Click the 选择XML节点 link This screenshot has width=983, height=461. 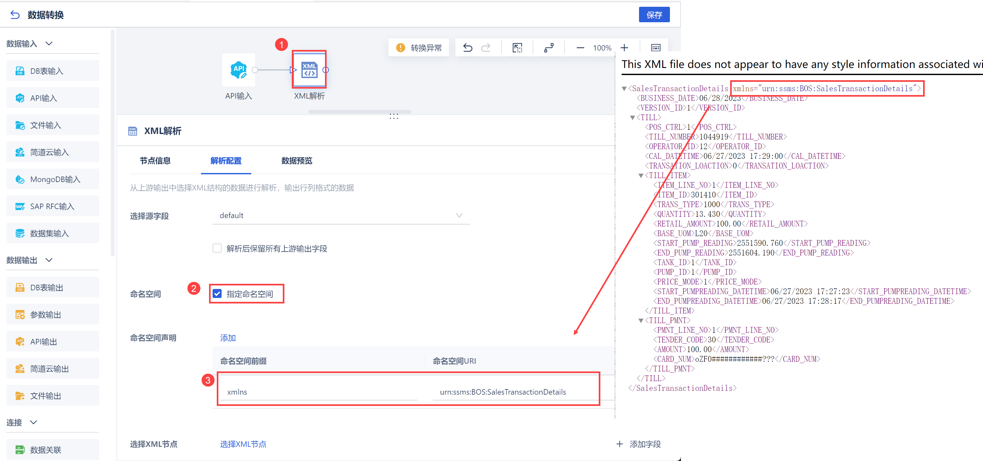coord(243,444)
